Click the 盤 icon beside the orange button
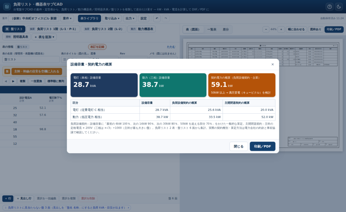This screenshot has height=212, width=346. tap(7, 72)
